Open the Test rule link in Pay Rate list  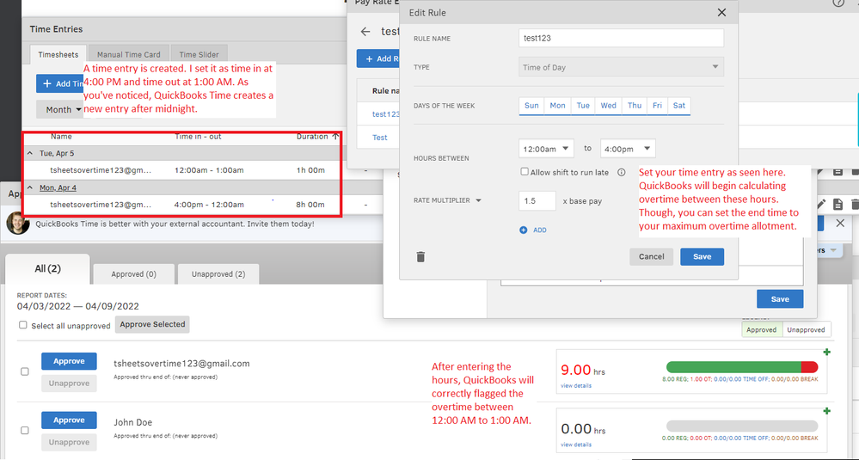tap(380, 138)
